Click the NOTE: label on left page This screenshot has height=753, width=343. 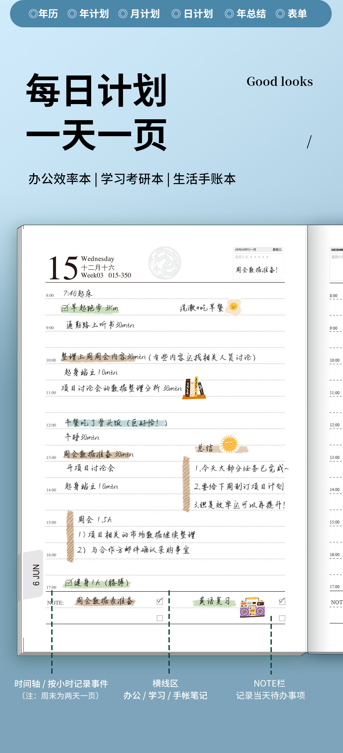pyautogui.click(x=55, y=603)
